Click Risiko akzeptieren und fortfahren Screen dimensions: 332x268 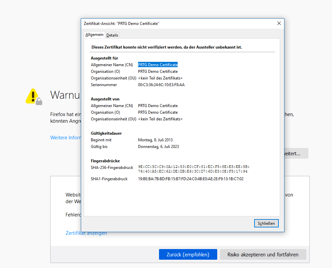[x=263, y=254]
